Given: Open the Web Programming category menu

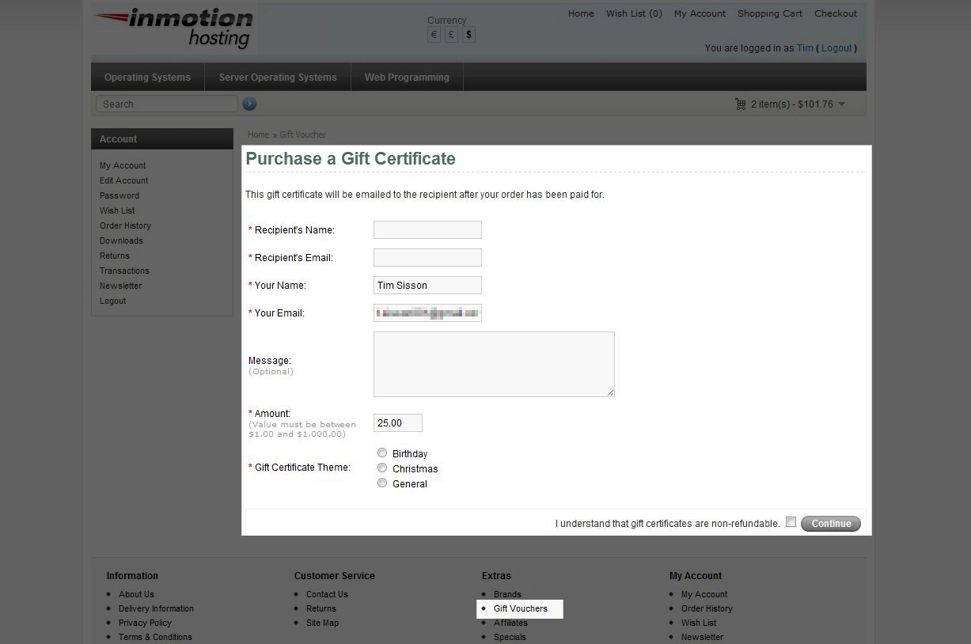Looking at the screenshot, I should [x=407, y=78].
